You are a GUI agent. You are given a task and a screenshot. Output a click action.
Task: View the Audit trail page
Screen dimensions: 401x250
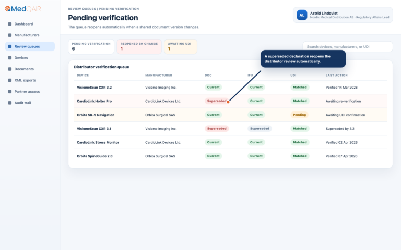tap(30, 103)
